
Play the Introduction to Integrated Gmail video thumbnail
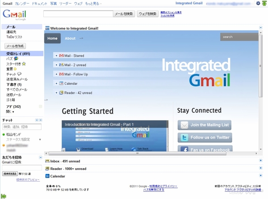(x=115, y=136)
